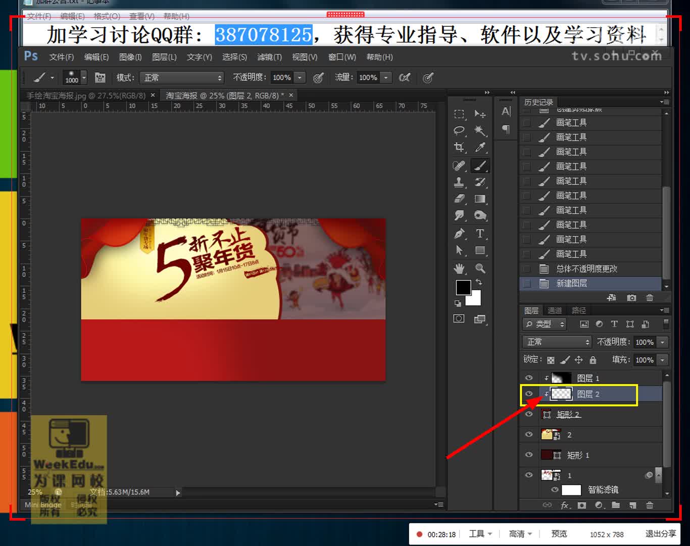Select the Clone Stamp tool

click(459, 182)
